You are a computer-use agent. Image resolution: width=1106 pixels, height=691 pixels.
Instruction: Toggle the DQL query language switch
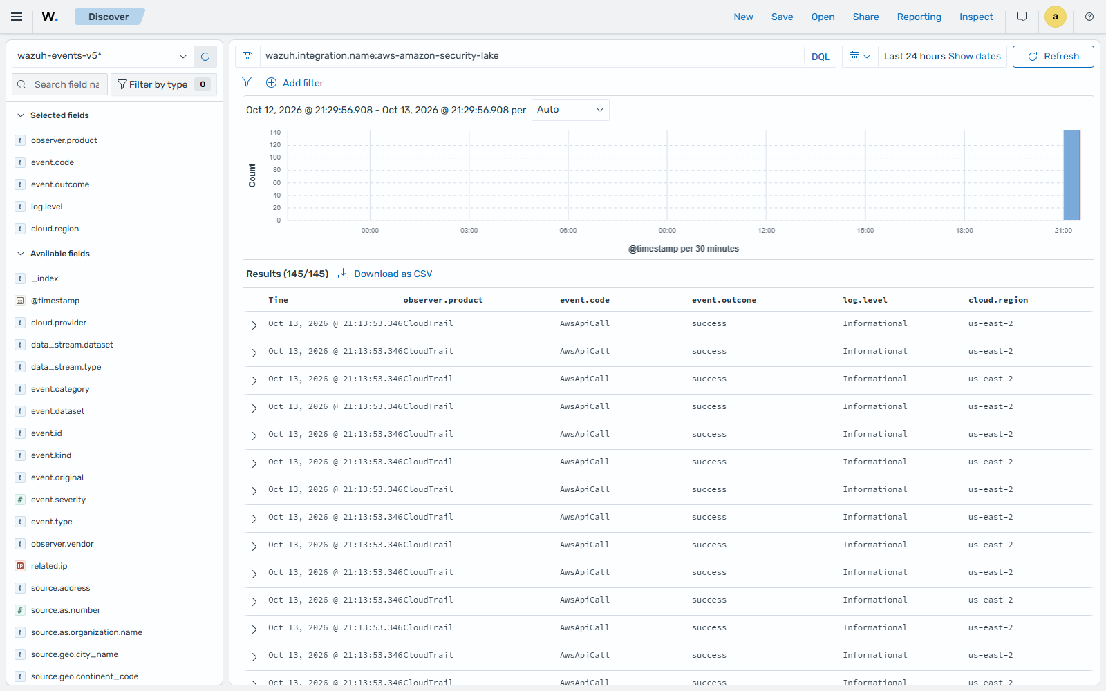821,57
